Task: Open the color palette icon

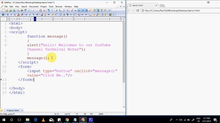Action: pos(22,14)
